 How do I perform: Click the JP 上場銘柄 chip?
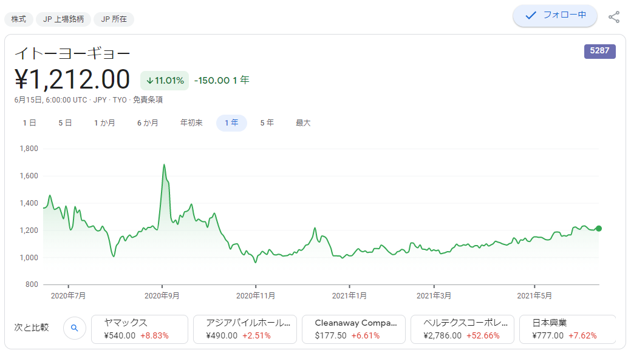pos(64,19)
